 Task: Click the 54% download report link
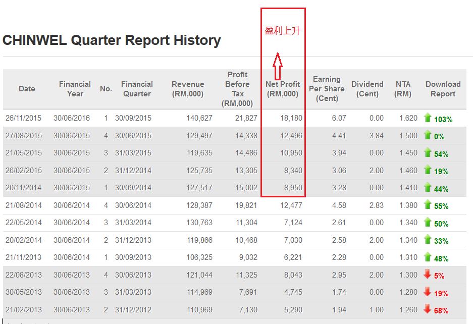pyautogui.click(x=441, y=154)
